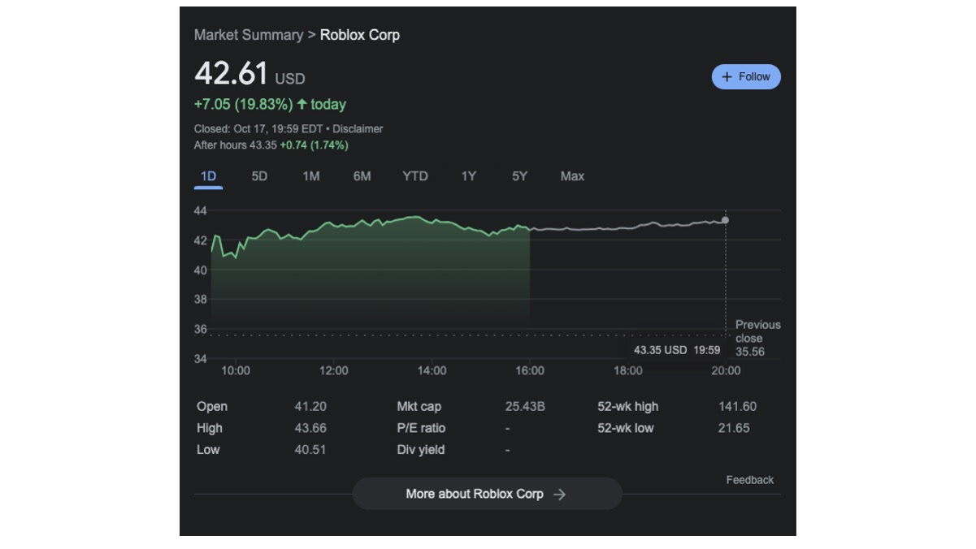The image size is (976, 549).
Task: Click After hours 43.35 text
Action: [236, 145]
